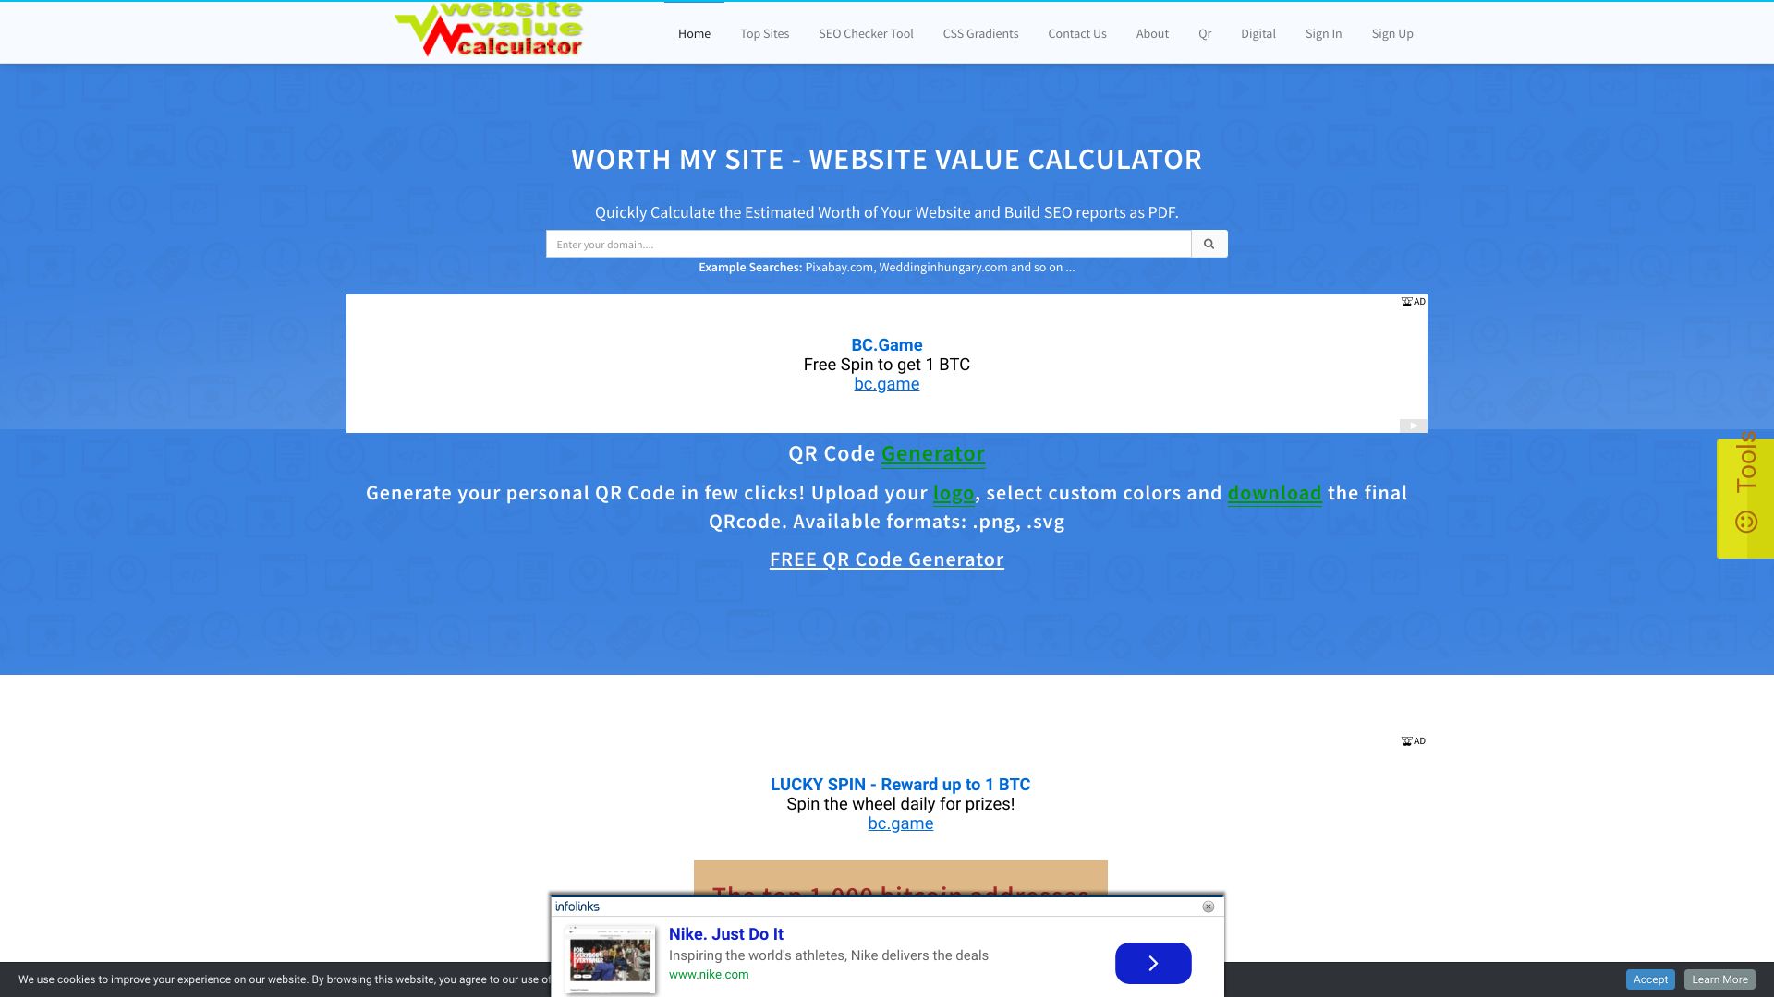Click the FREE QR Code Generator link
Screen dimensions: 1774x997
coord(886,559)
